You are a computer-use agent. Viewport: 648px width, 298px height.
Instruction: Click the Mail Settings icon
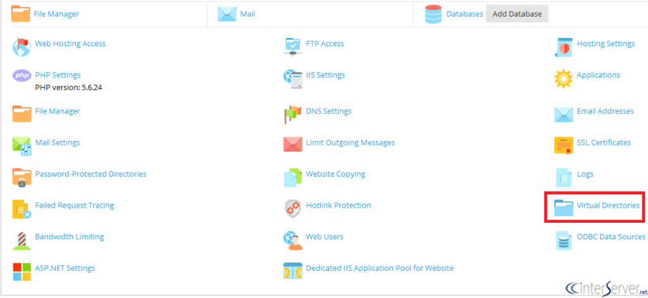22,146
